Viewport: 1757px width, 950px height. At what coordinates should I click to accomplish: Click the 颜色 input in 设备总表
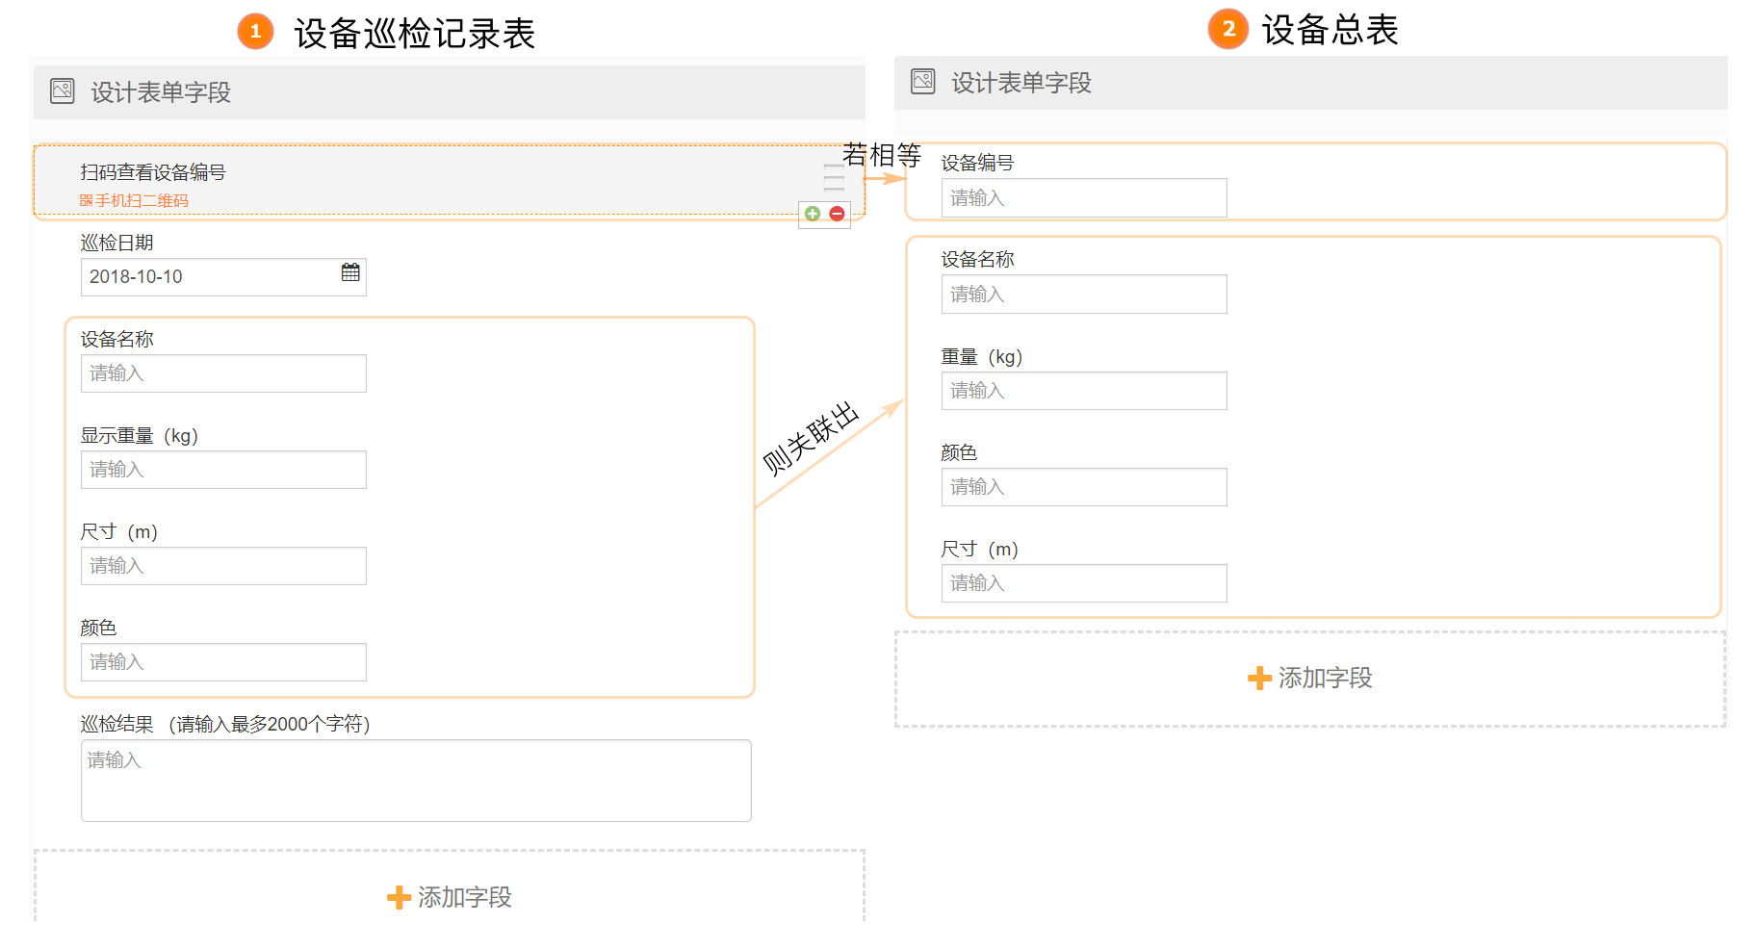point(1084,487)
